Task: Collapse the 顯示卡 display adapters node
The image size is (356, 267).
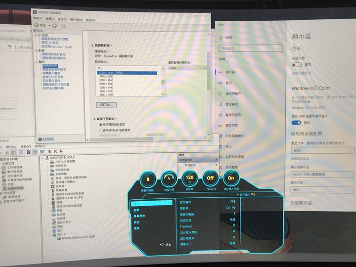Action: tap(49, 235)
